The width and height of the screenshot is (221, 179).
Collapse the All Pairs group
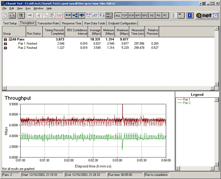[11, 39]
